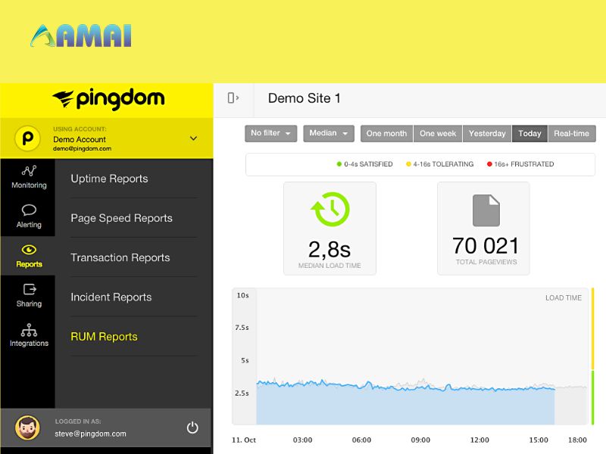Click the Demo Site 1 title
606x454 pixels.
point(305,98)
